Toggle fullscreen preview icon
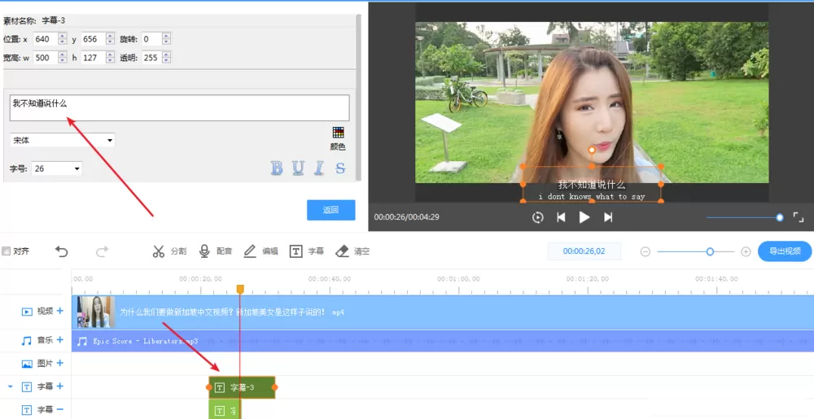The height and width of the screenshot is (419, 814). (x=799, y=217)
